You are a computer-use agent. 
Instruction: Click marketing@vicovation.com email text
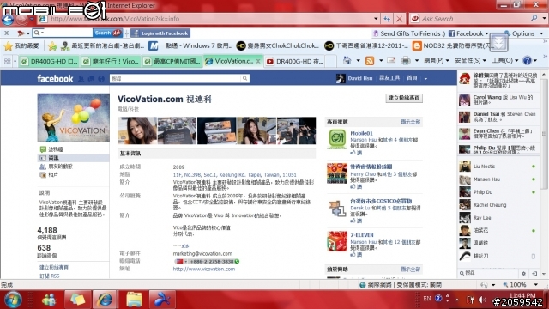[x=202, y=254]
